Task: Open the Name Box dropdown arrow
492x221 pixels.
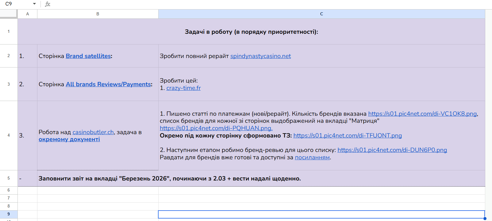Action: pyautogui.click(x=34, y=4)
